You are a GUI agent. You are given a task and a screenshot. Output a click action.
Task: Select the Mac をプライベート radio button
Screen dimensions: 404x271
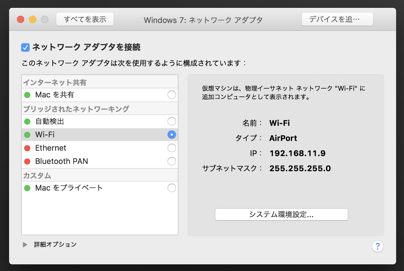click(x=171, y=188)
